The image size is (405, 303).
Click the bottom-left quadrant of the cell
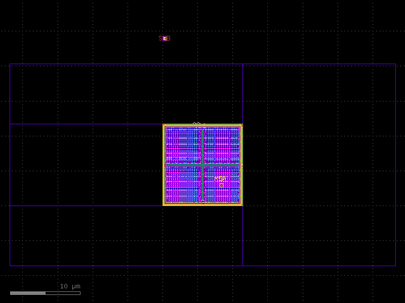182,184
